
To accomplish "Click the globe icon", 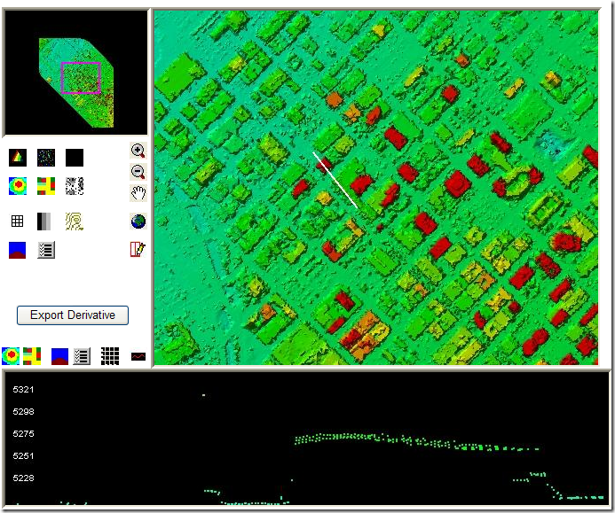I will [138, 222].
